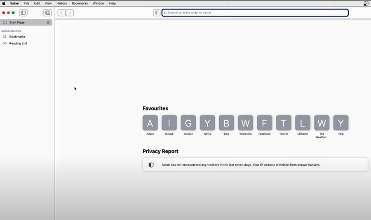The width and height of the screenshot is (371, 220).
Task: Open the LinkedIn favourite tile
Action: (303, 123)
